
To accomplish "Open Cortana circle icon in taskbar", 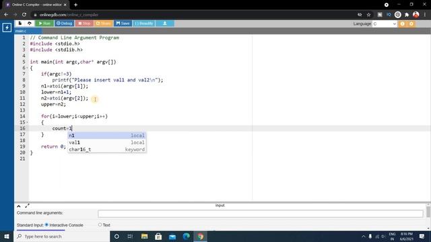I will [117, 236].
